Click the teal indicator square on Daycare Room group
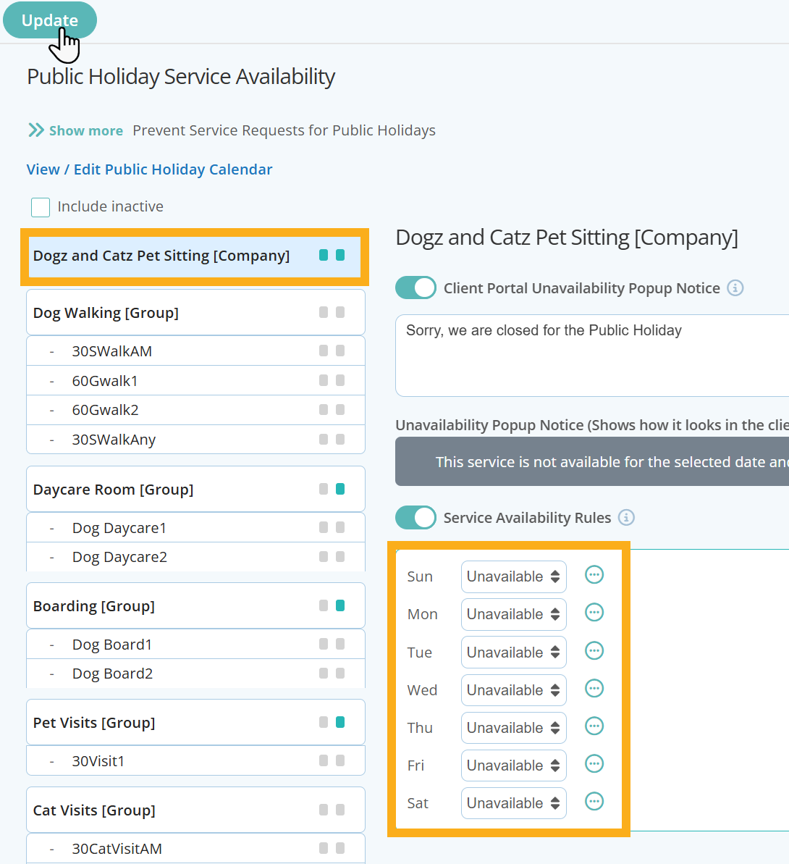This screenshot has width=789, height=864. click(342, 489)
